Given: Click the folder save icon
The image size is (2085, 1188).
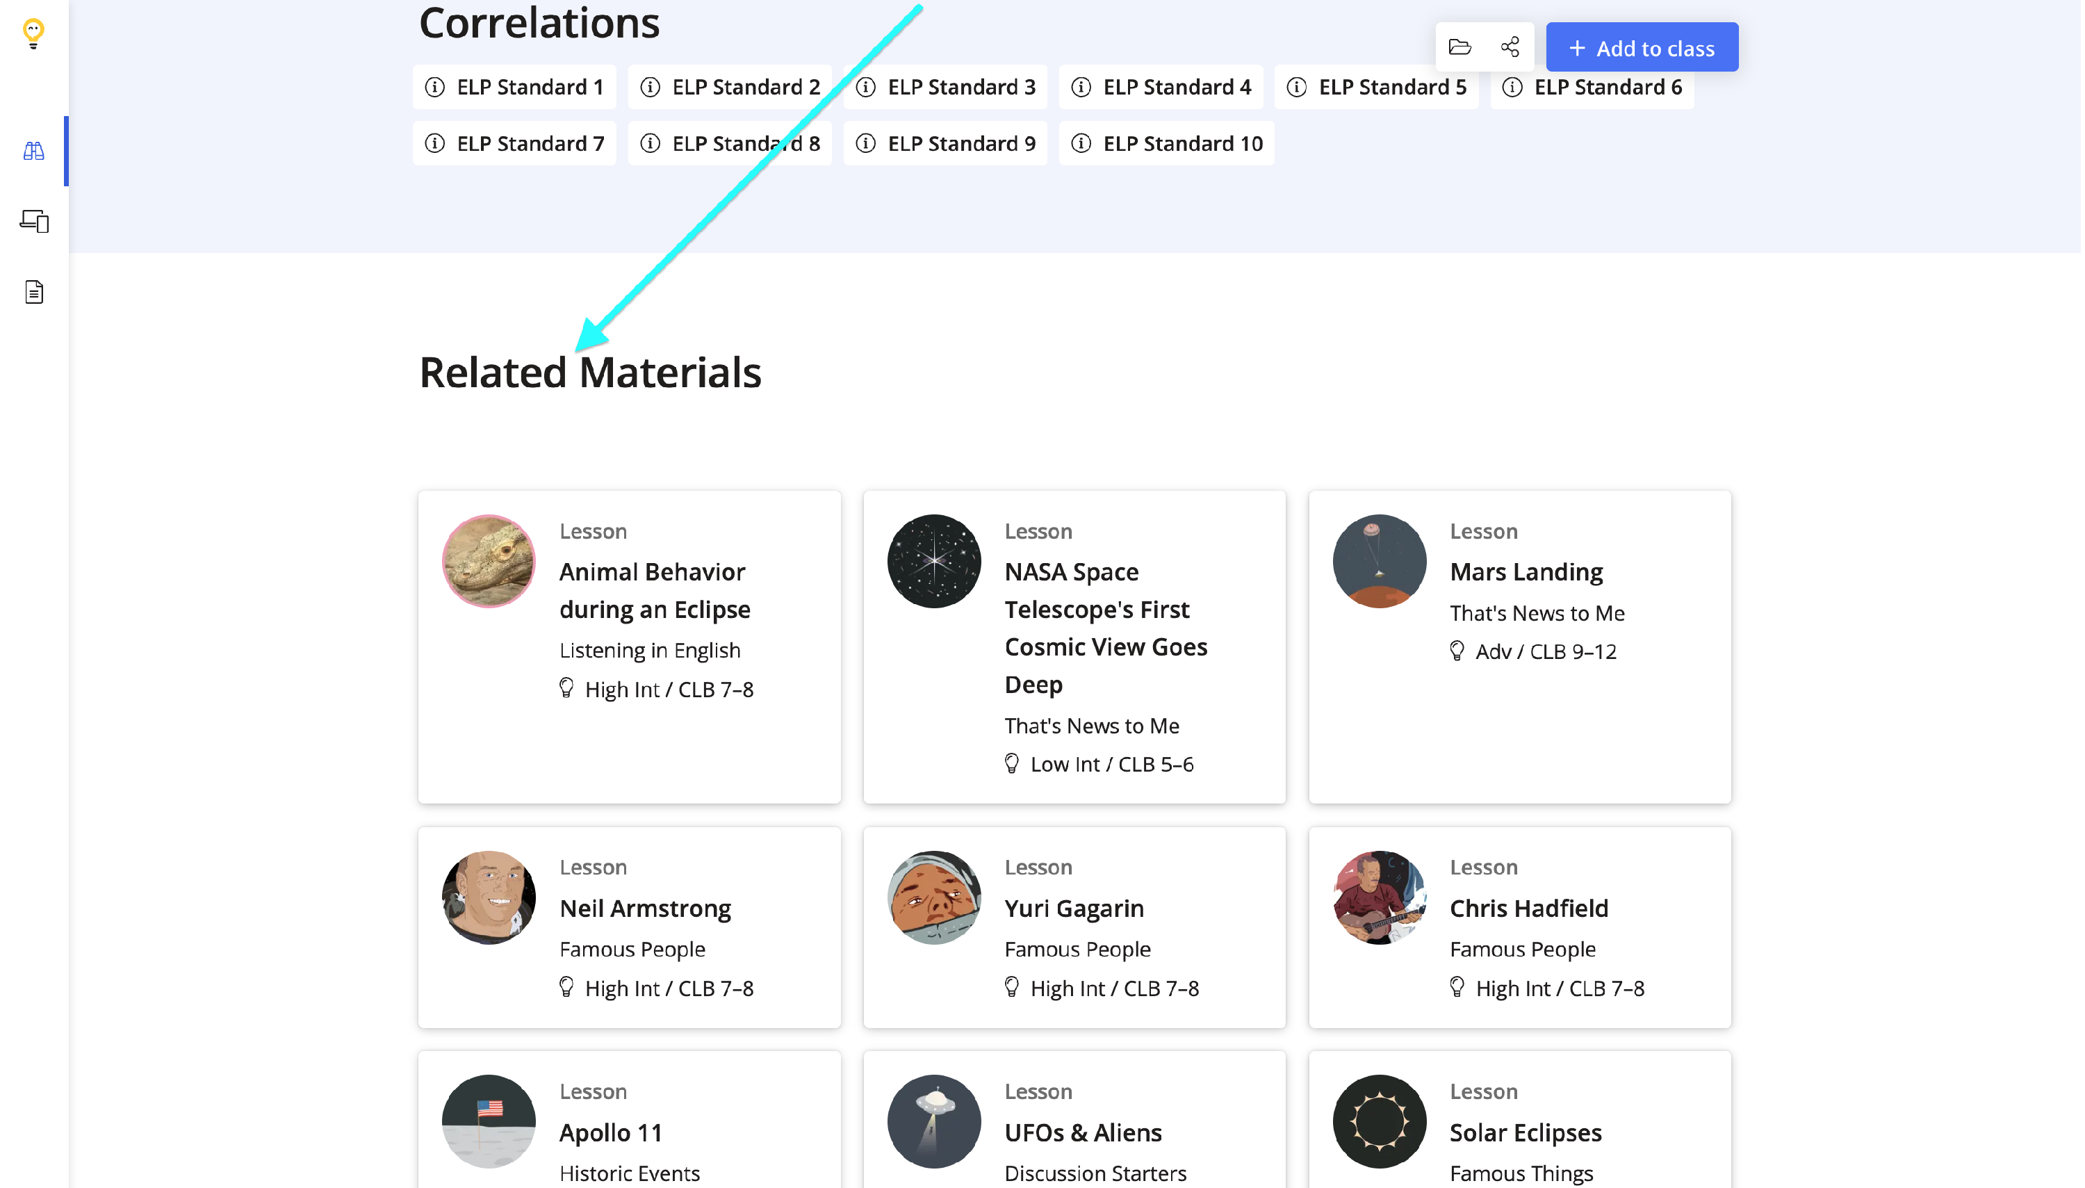Looking at the screenshot, I should pos(1461,47).
